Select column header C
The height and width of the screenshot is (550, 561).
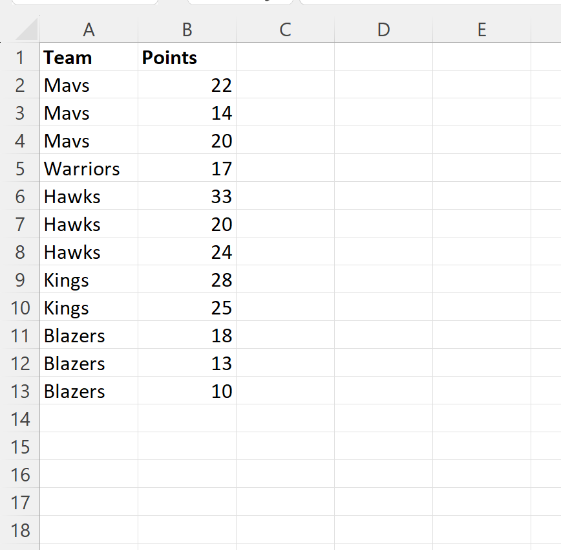285,30
